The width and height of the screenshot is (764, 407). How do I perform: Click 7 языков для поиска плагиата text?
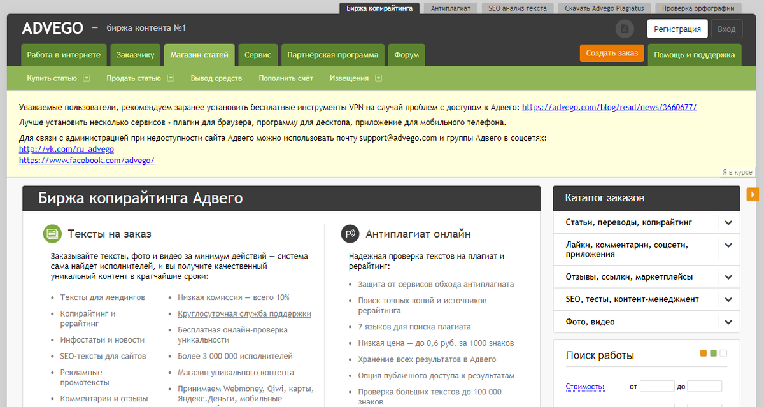[x=414, y=327]
